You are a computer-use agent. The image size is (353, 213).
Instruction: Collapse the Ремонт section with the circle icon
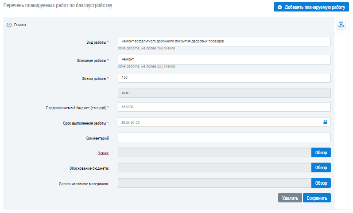click(x=9, y=25)
